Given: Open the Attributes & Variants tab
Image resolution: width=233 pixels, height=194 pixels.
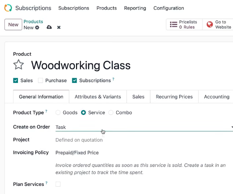Looking at the screenshot, I should click(x=98, y=97).
